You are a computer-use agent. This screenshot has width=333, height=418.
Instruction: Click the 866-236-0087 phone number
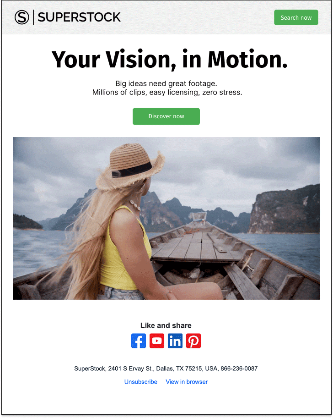(239, 368)
